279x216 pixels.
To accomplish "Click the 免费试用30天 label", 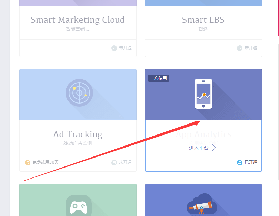I will click(x=46, y=162).
